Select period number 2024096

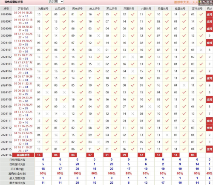pyautogui.click(x=6, y=14)
